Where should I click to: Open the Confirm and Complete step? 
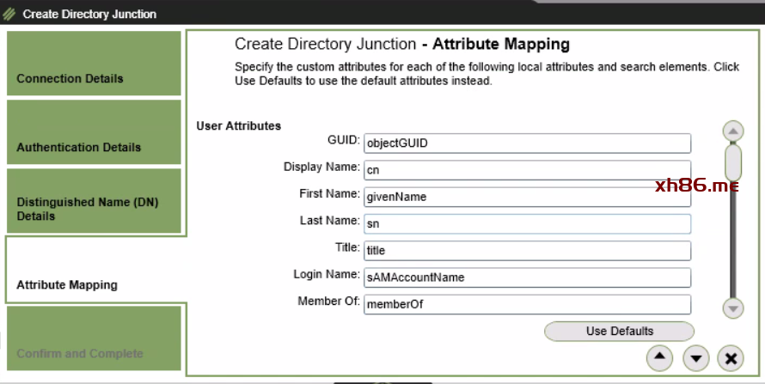[94, 338]
